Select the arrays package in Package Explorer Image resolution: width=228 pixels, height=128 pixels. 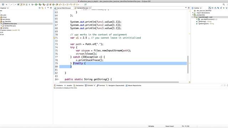[4, 17]
